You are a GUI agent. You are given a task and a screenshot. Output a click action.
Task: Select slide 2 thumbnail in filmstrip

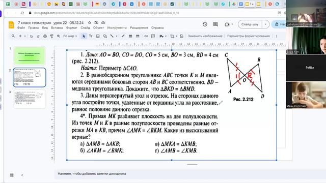click(30, 77)
